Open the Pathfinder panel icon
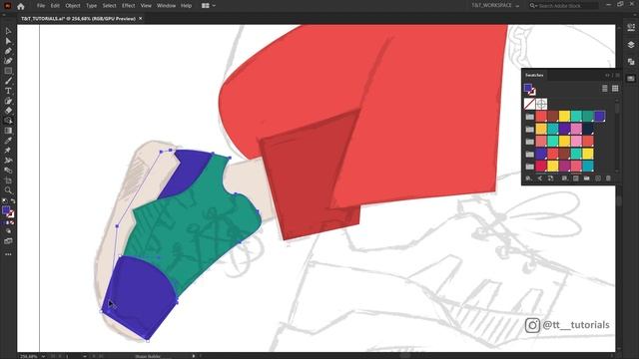Image resolution: width=639 pixels, height=359 pixels. click(631, 62)
